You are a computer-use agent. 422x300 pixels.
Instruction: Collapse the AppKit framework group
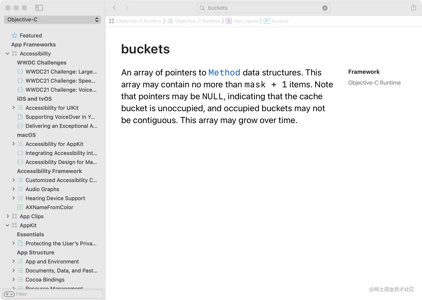tap(8, 225)
